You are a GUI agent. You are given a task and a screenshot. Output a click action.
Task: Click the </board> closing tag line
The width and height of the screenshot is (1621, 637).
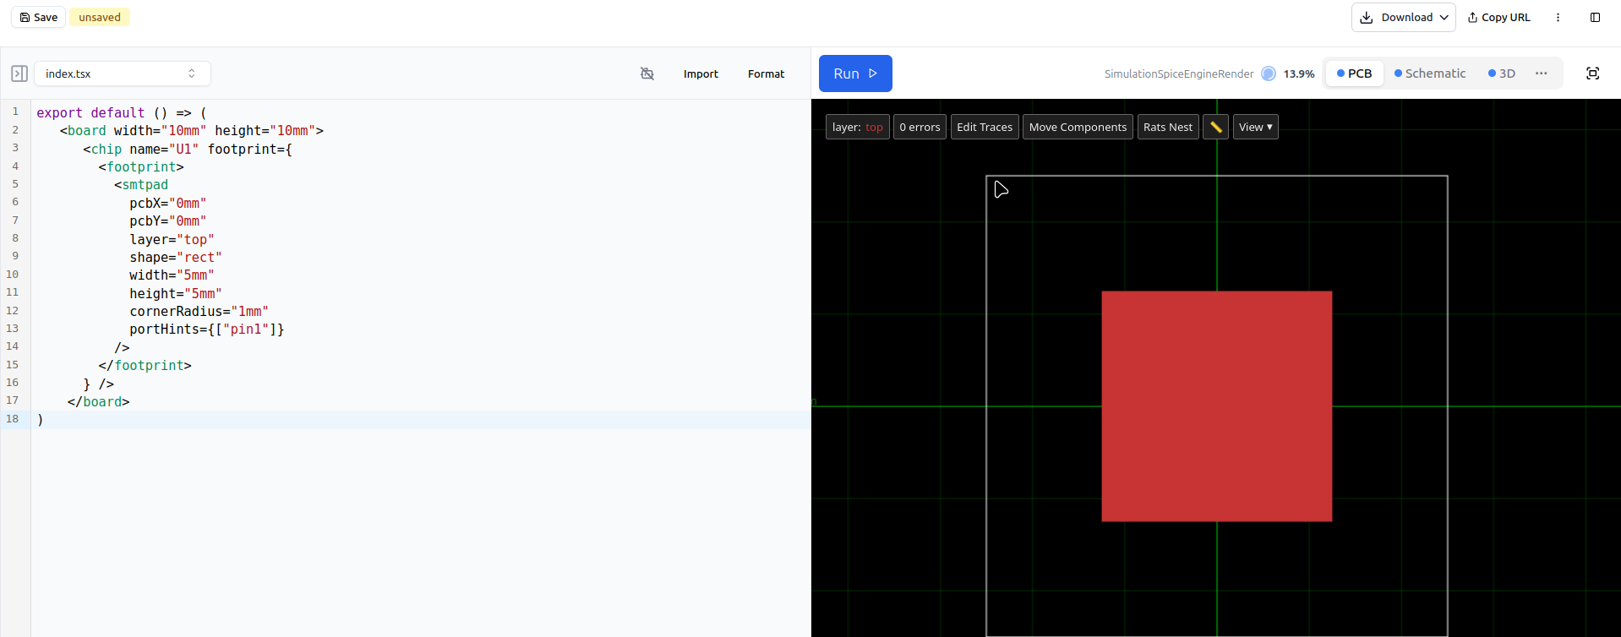pyautogui.click(x=98, y=402)
